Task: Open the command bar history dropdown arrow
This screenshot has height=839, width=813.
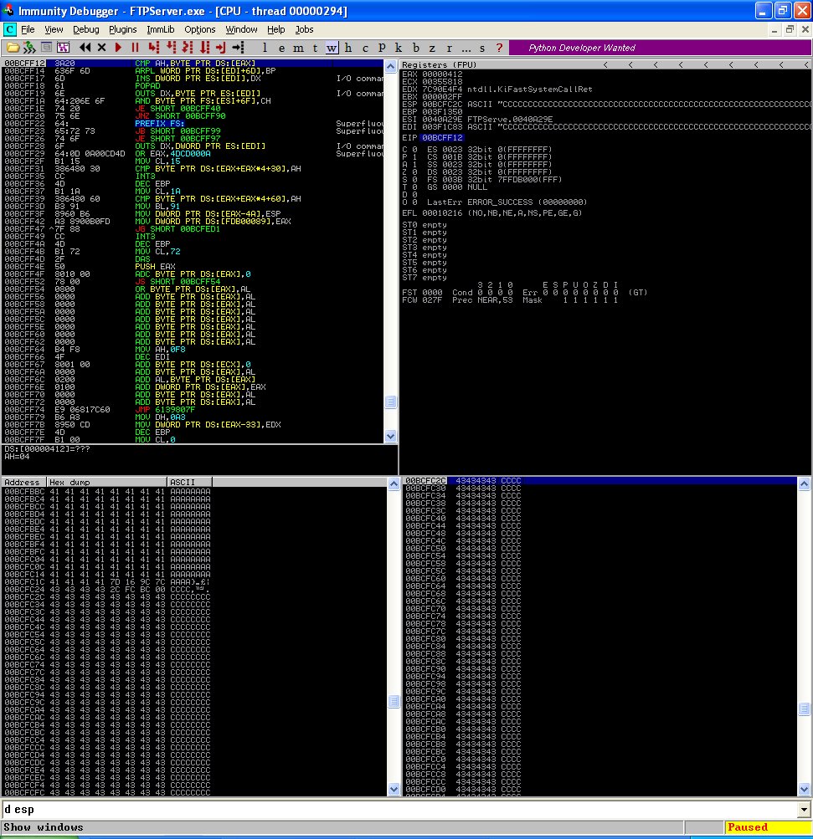Action: pos(805,809)
